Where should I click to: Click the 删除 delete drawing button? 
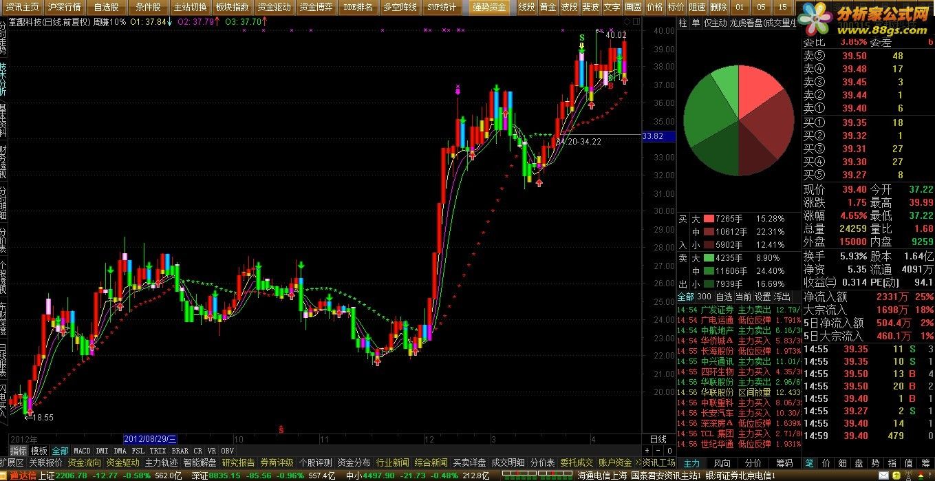pos(718,7)
